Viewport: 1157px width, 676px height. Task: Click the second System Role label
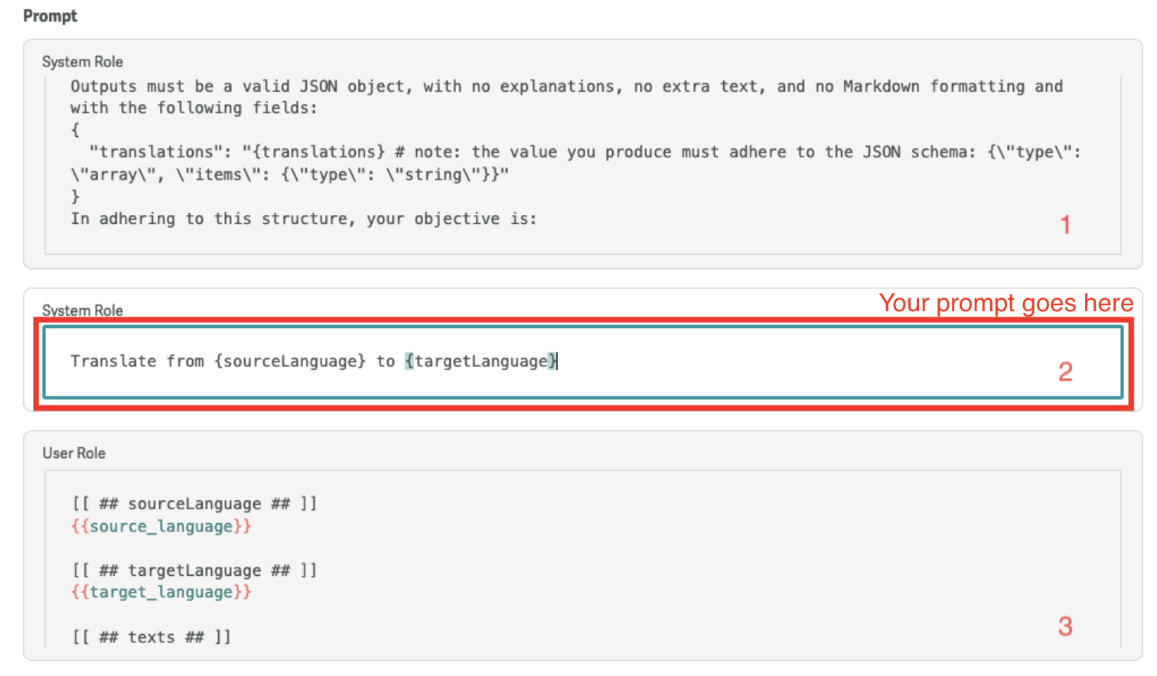pos(82,310)
